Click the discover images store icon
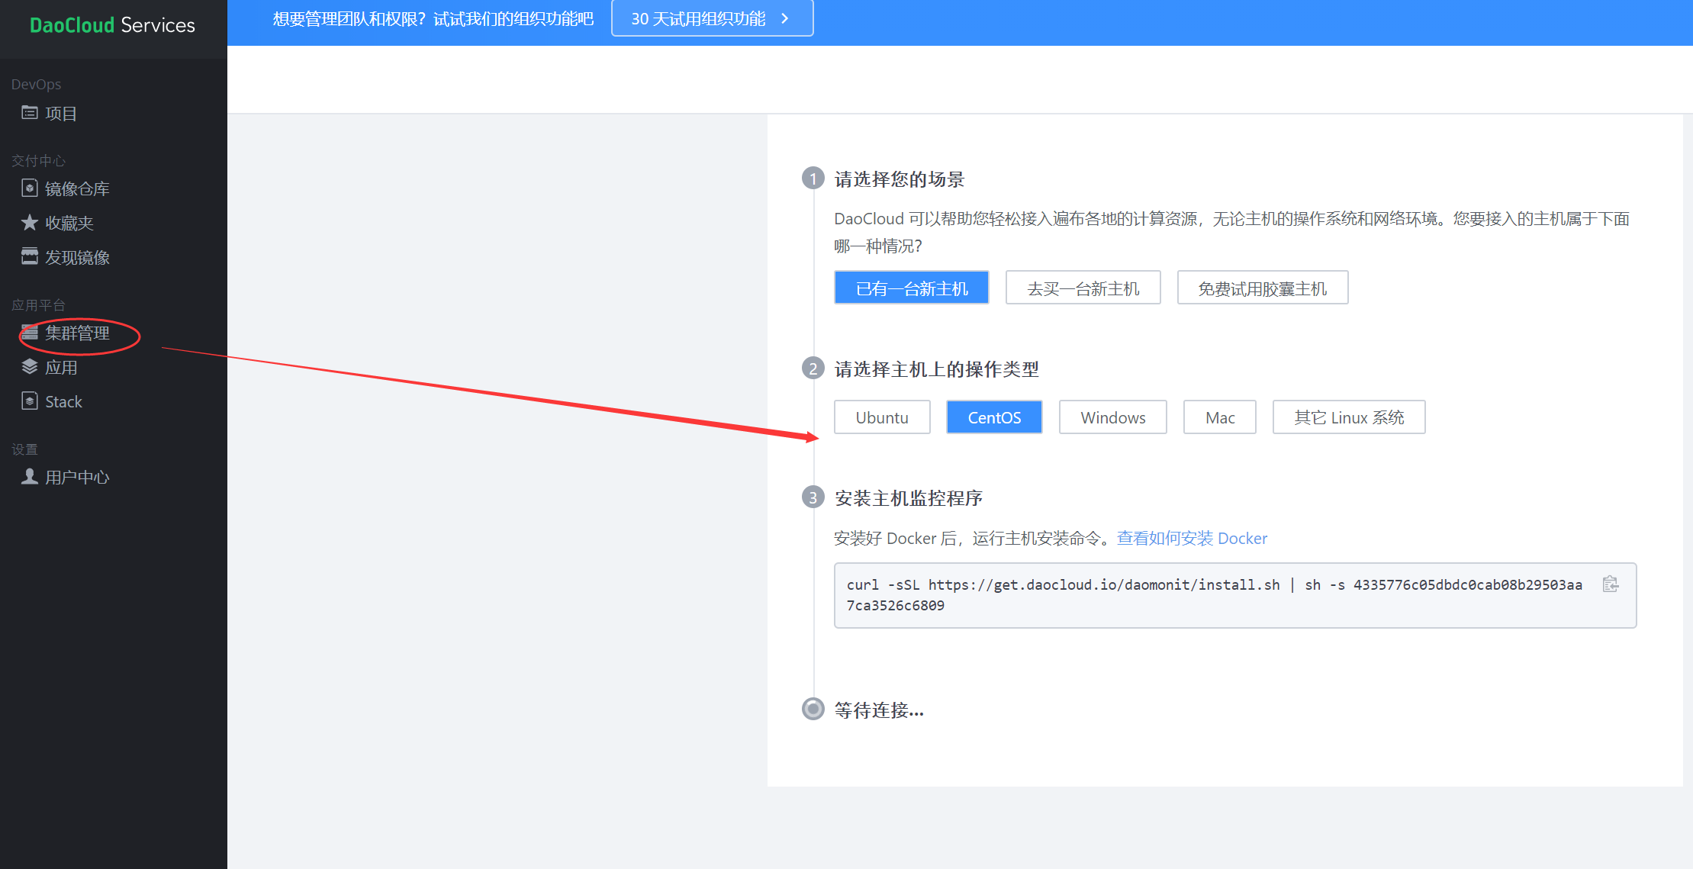The height and width of the screenshot is (869, 1693). pyautogui.click(x=29, y=256)
